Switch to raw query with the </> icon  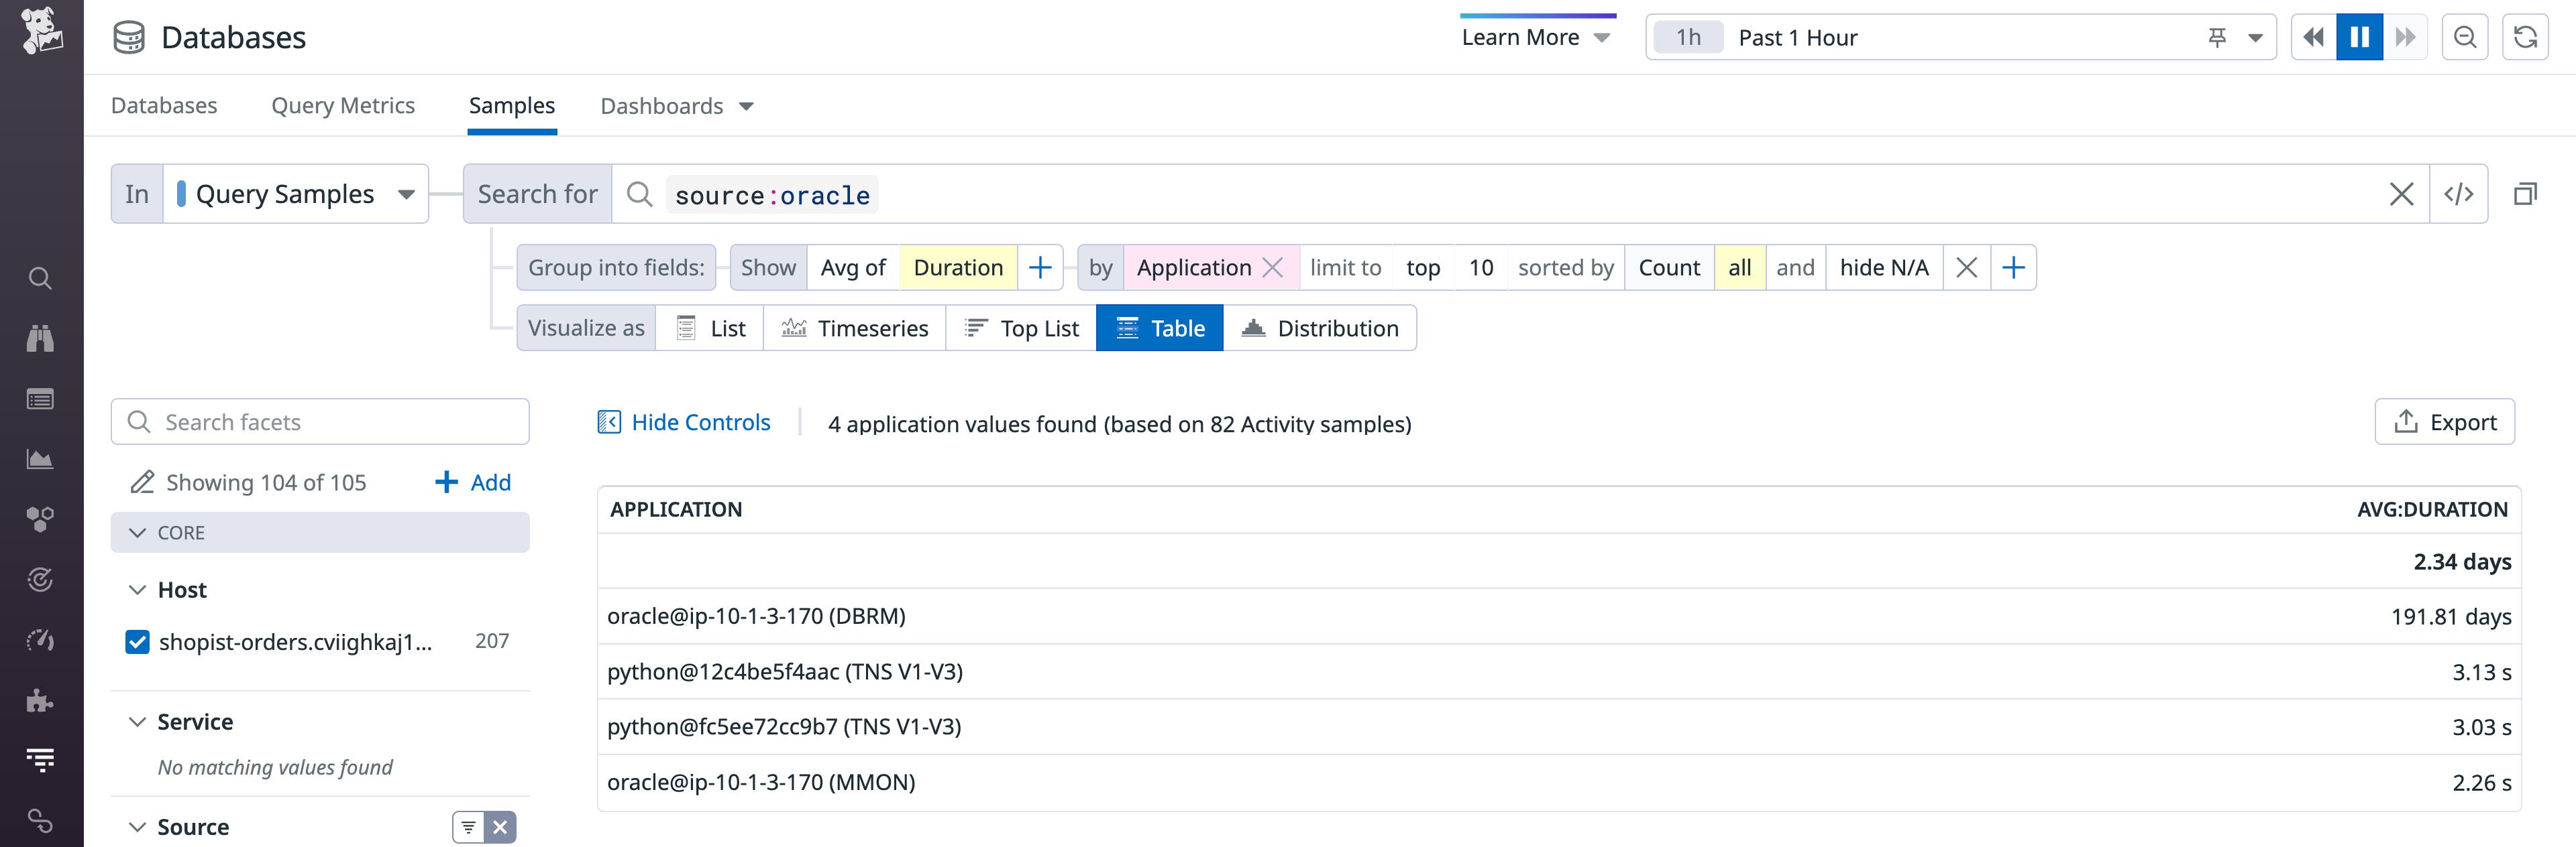tap(2460, 193)
